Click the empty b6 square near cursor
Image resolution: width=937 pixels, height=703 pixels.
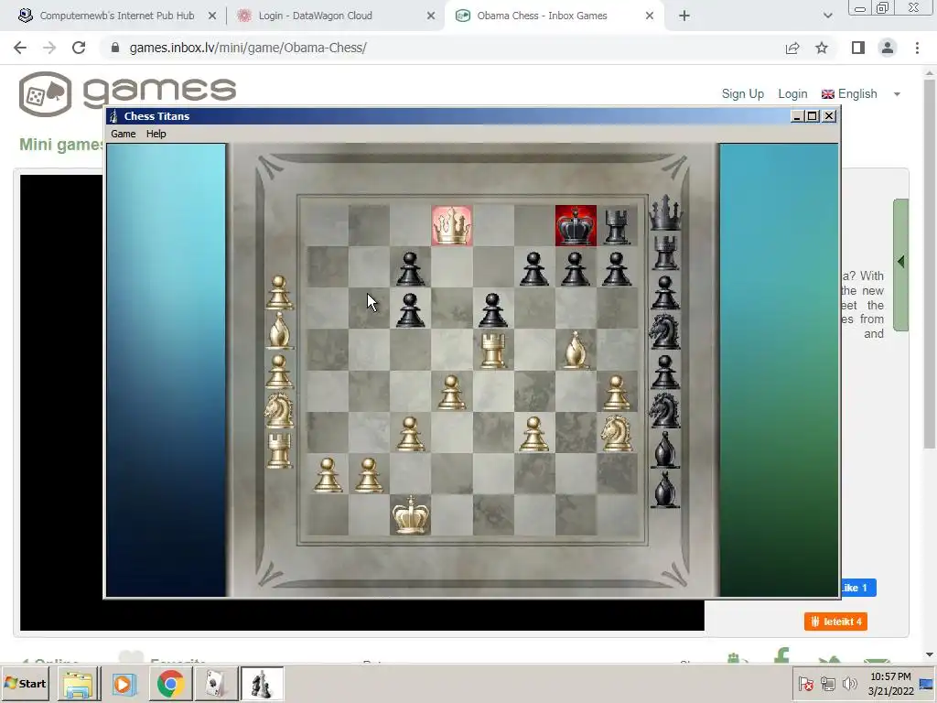click(369, 309)
